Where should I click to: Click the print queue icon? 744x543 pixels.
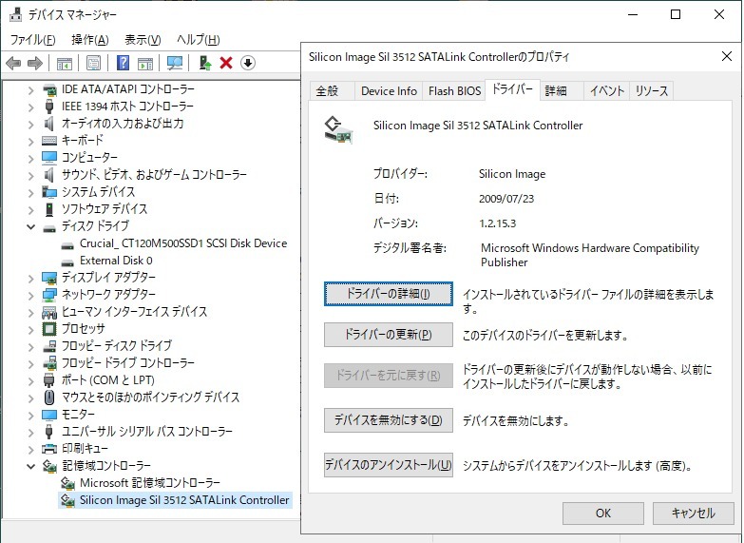pos(49,449)
